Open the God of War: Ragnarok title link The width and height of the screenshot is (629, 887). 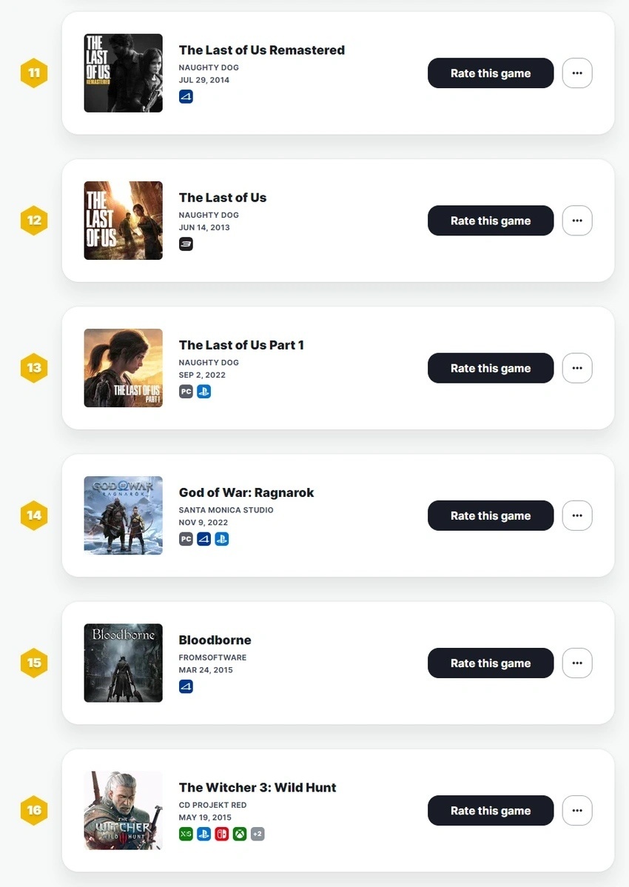(246, 492)
